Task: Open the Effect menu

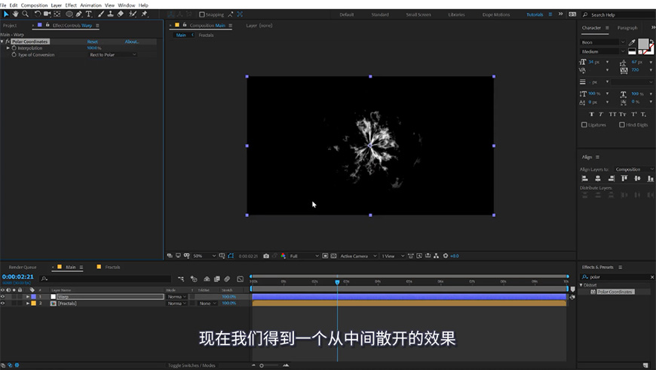Action: [71, 5]
